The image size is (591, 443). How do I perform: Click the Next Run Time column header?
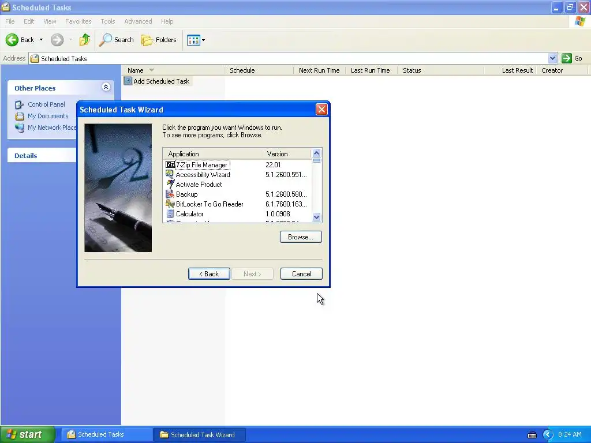click(319, 70)
